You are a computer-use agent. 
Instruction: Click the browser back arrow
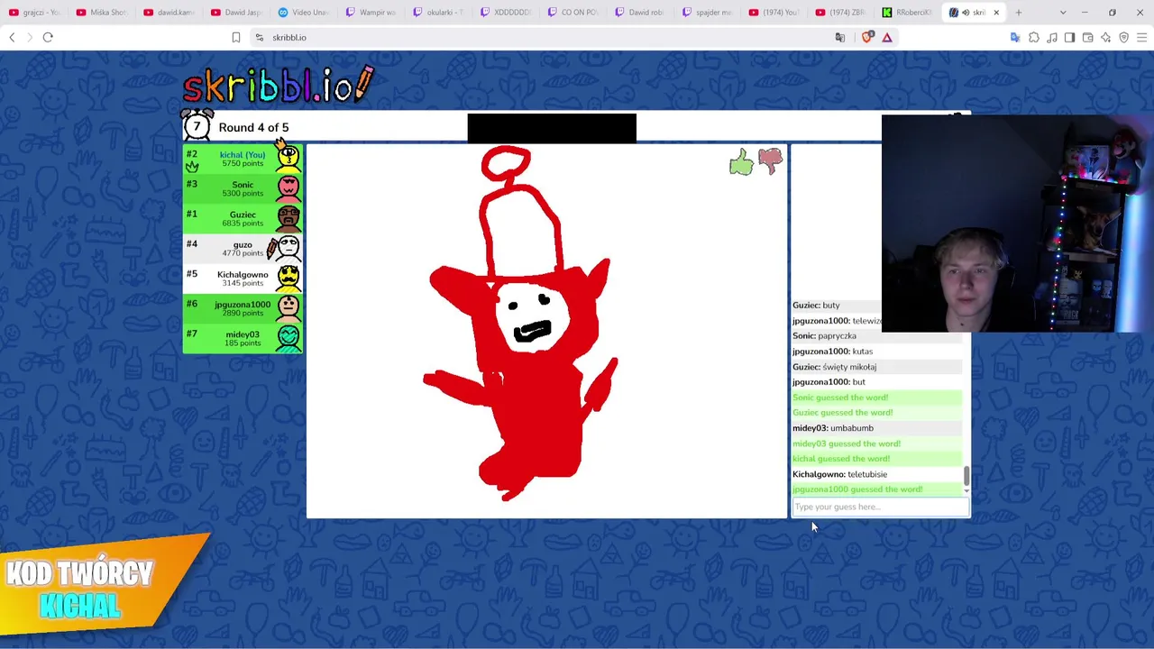pos(12,37)
